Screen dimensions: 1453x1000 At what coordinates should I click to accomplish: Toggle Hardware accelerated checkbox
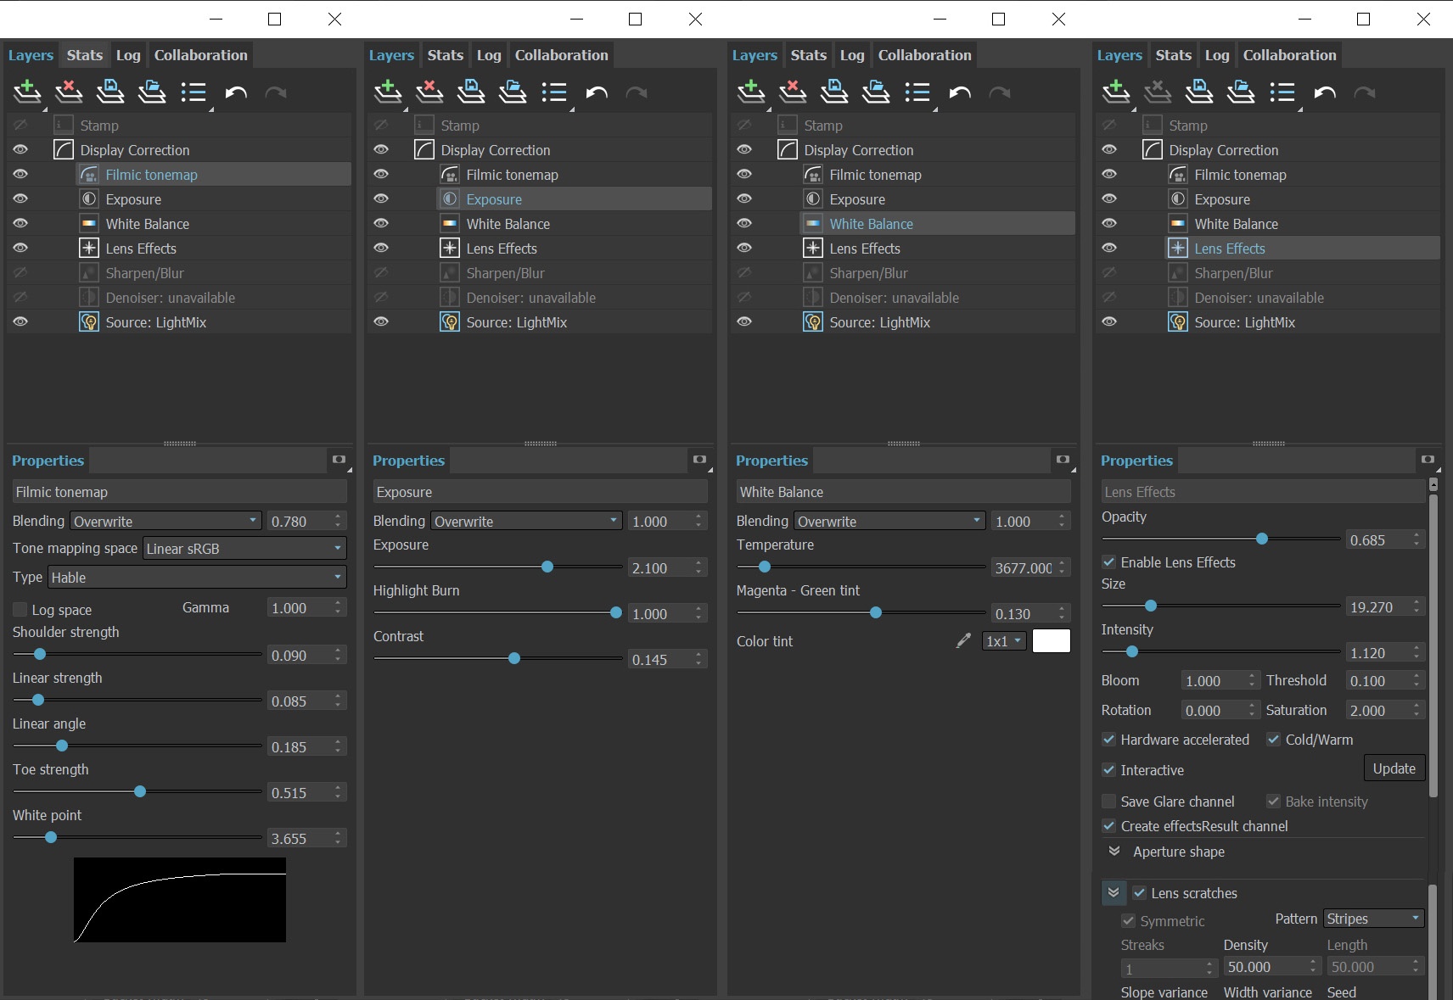tap(1108, 740)
